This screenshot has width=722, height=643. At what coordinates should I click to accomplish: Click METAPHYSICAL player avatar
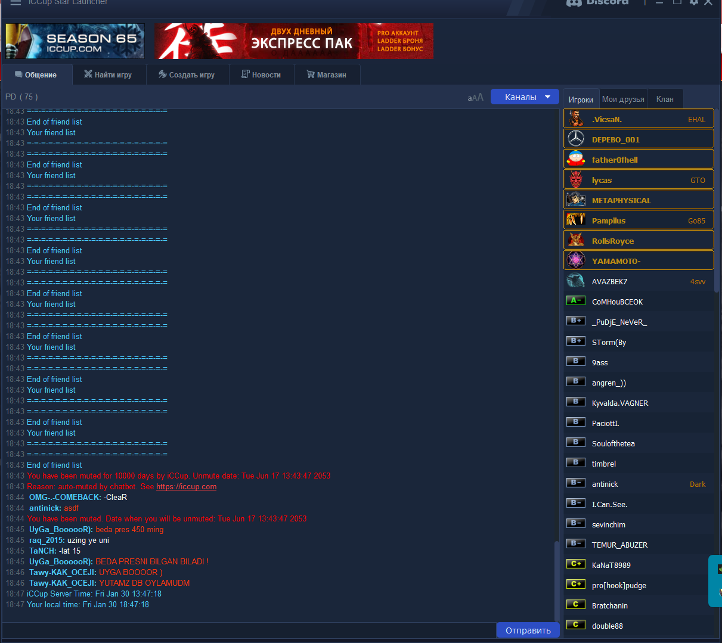[x=576, y=200]
